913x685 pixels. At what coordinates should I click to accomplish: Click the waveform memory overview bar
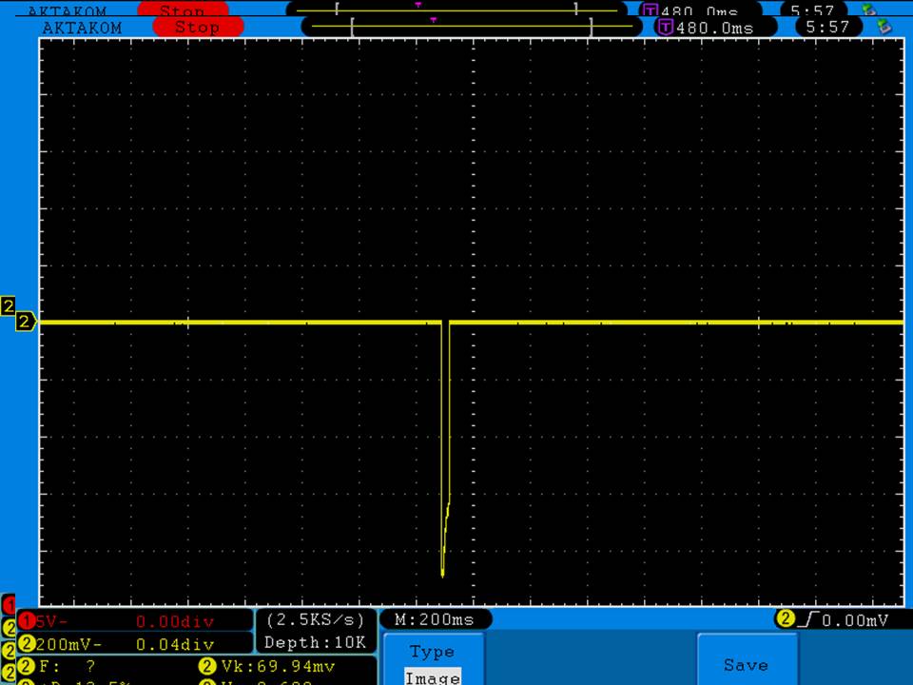click(471, 28)
